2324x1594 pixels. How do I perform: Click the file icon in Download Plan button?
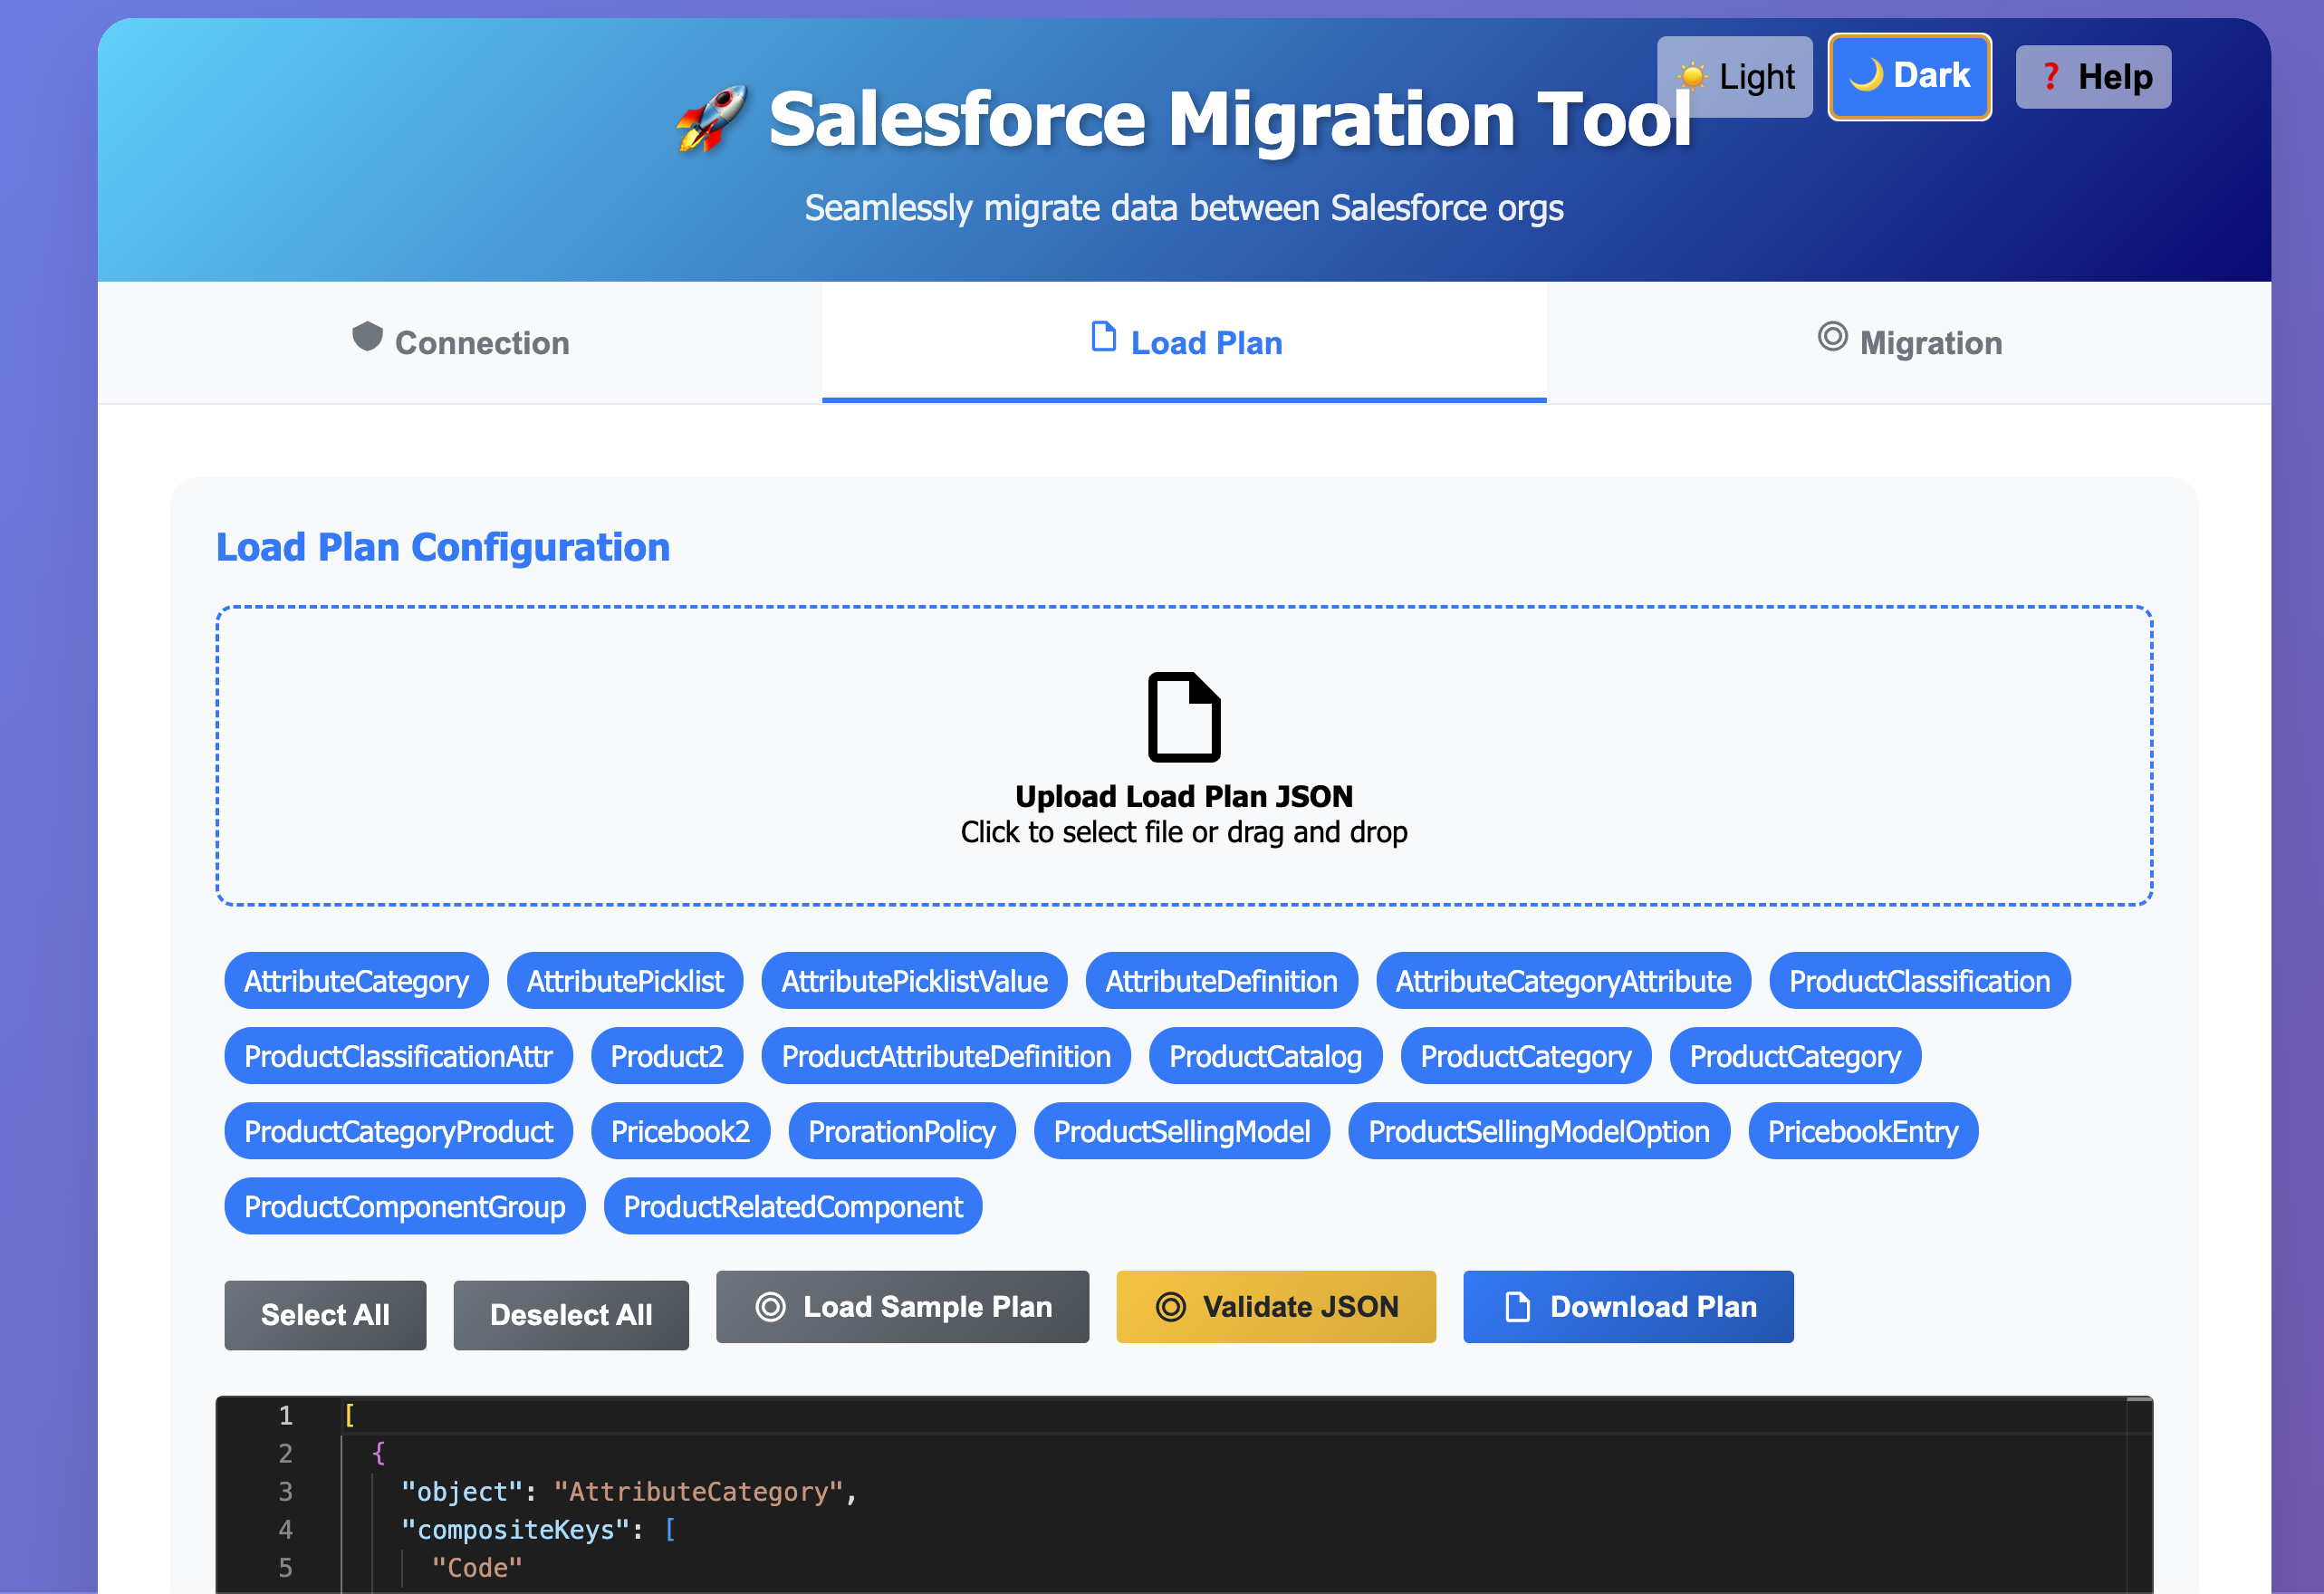(x=1517, y=1307)
